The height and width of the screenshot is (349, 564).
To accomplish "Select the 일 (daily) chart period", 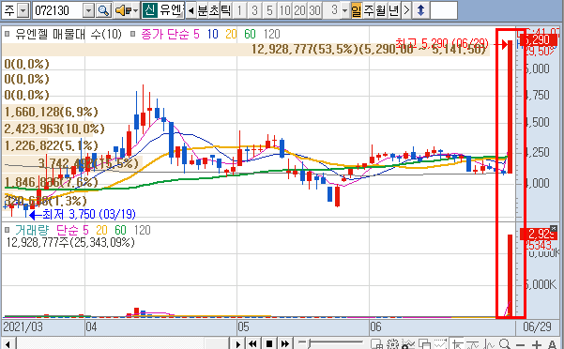I will coord(356,10).
